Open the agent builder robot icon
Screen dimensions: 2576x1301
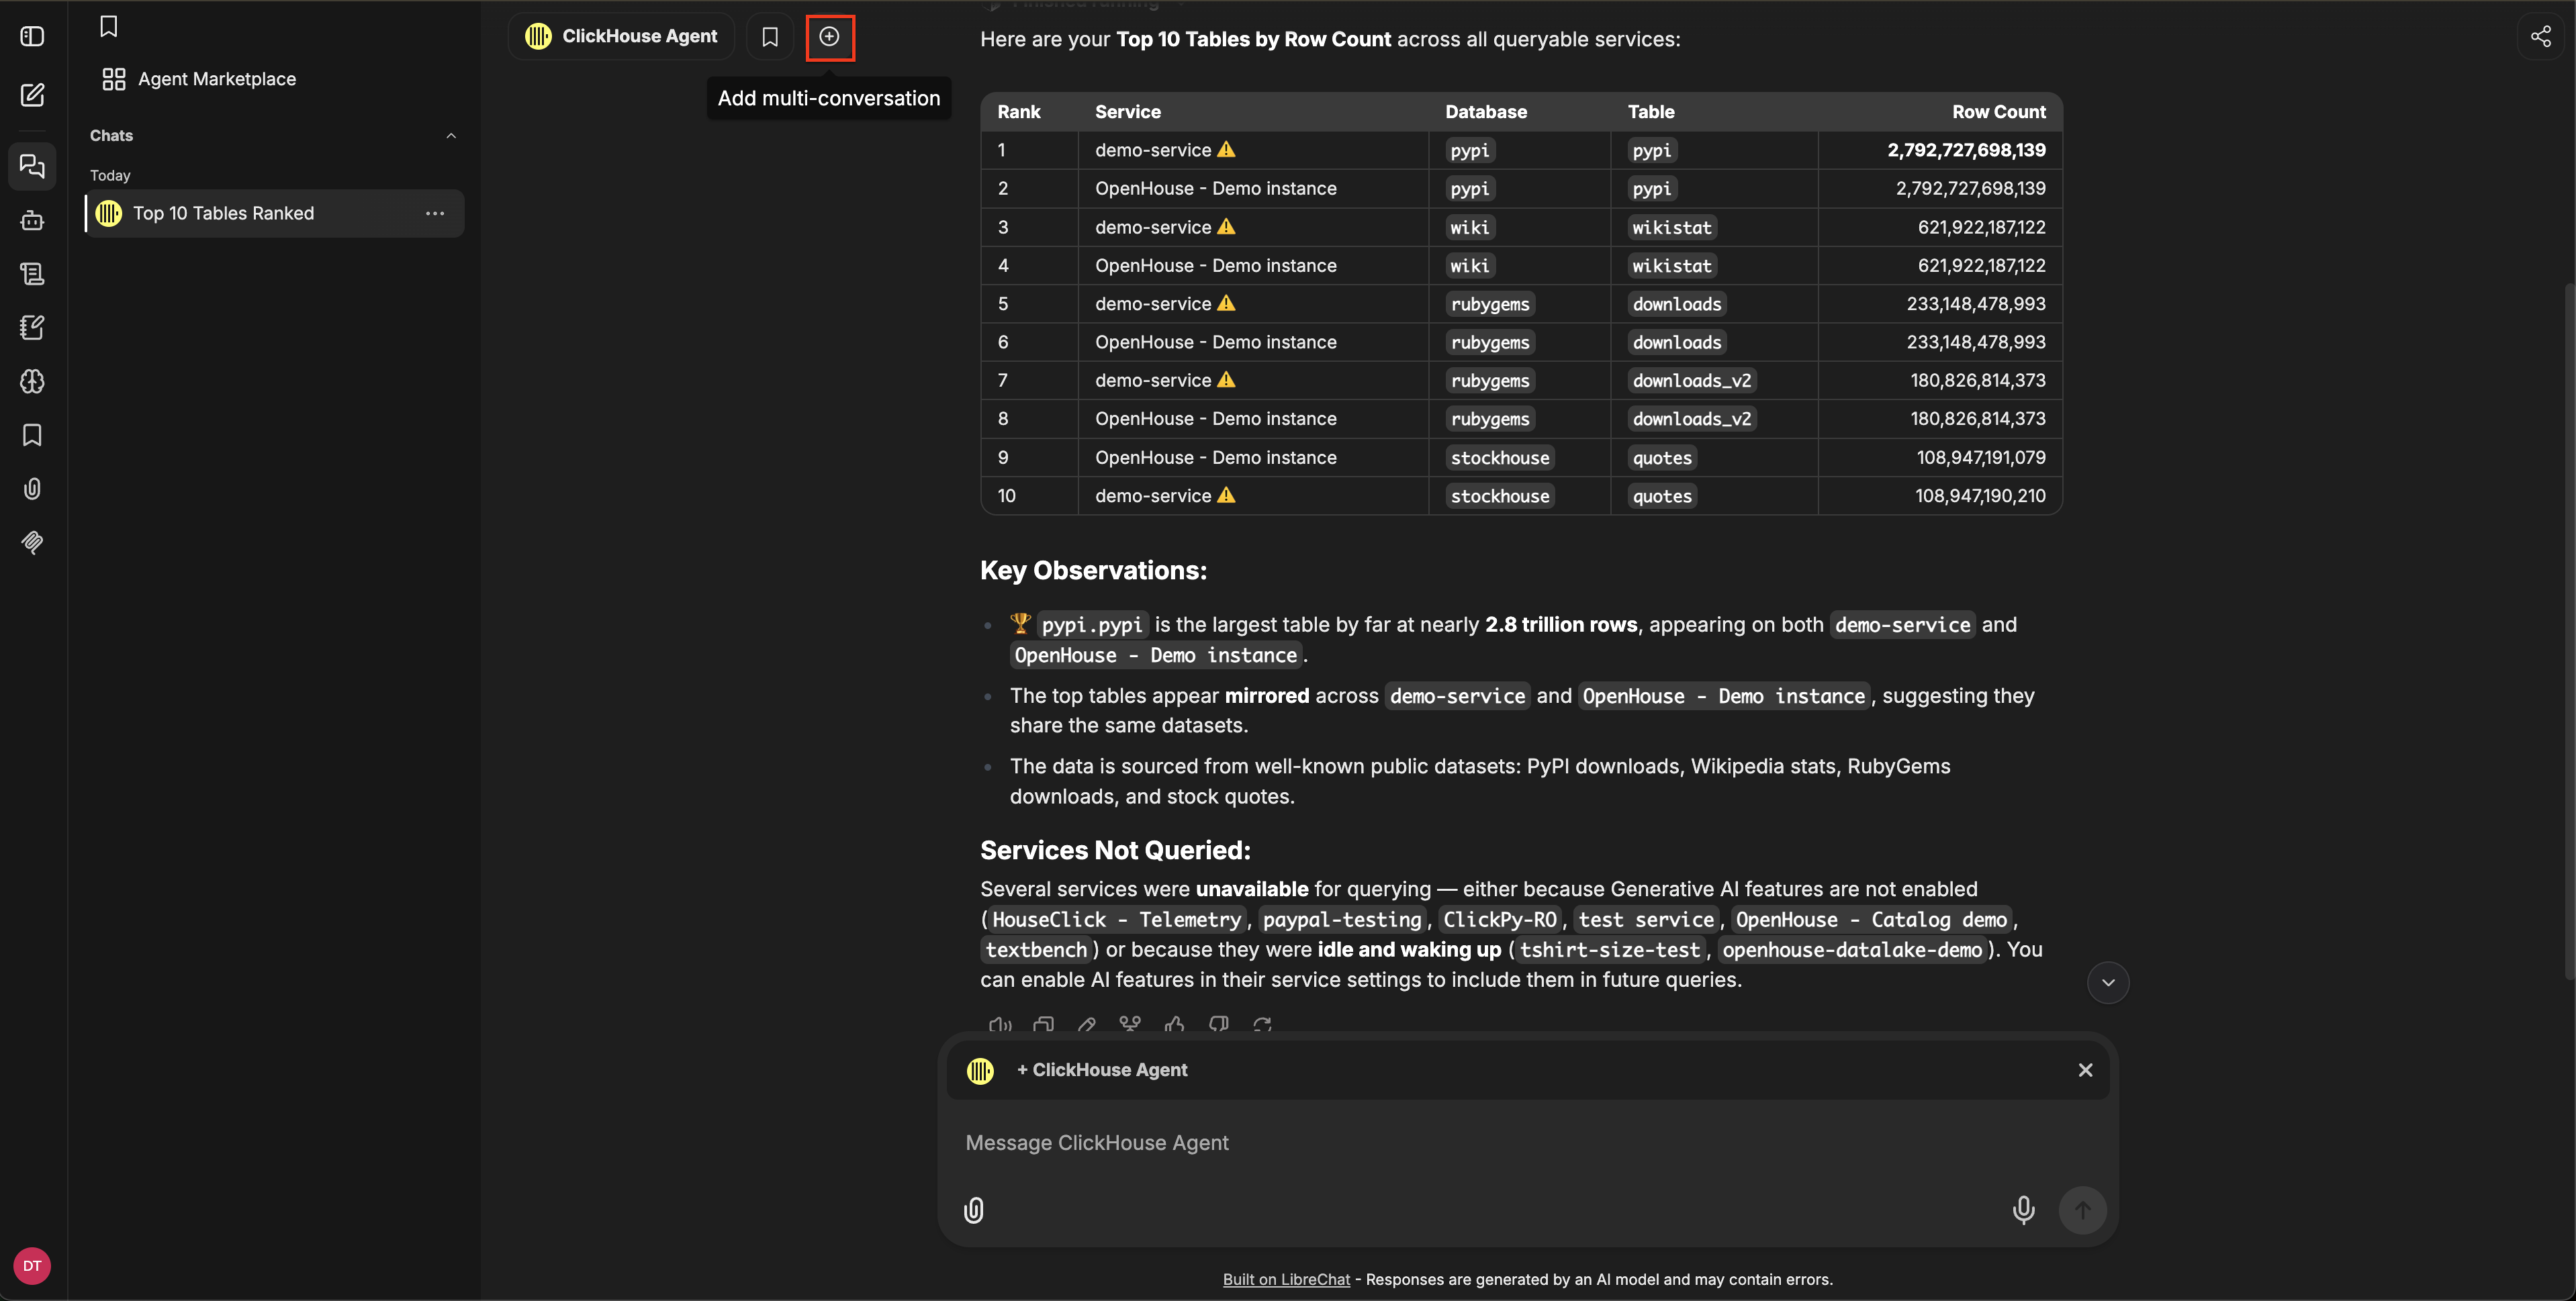coord(32,220)
